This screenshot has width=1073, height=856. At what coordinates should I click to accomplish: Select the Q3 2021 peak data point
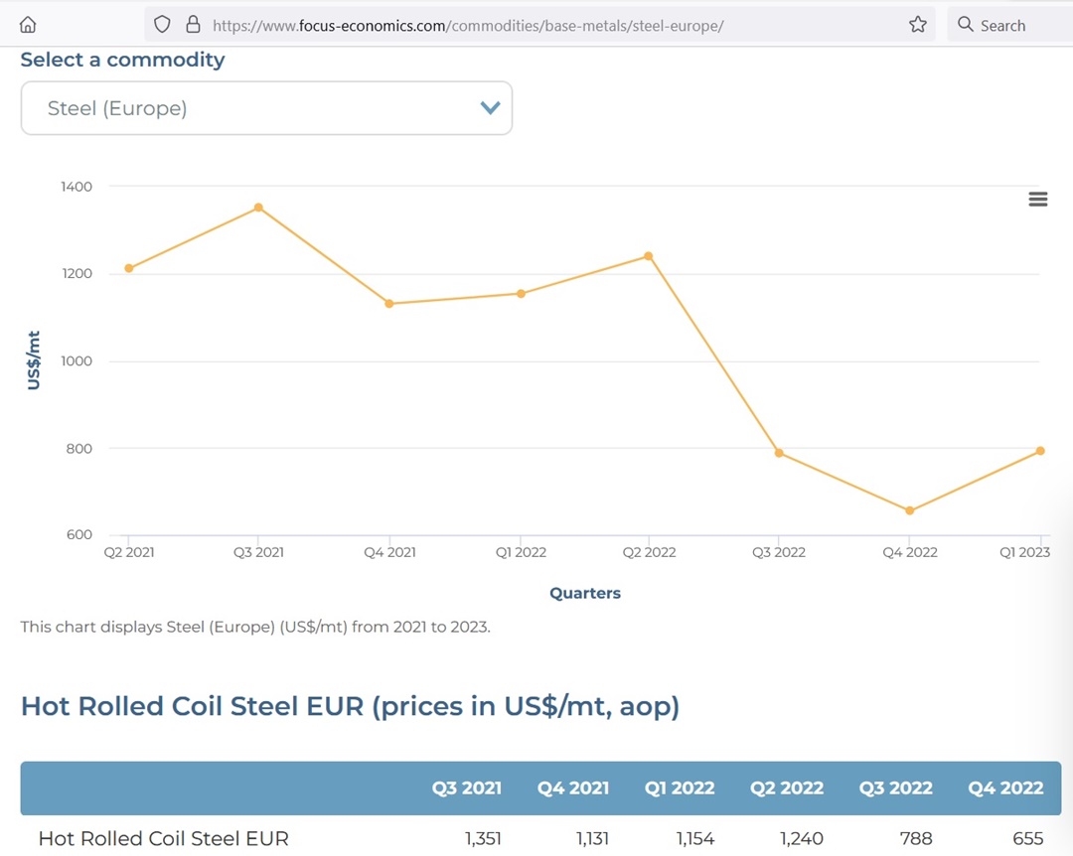(258, 208)
